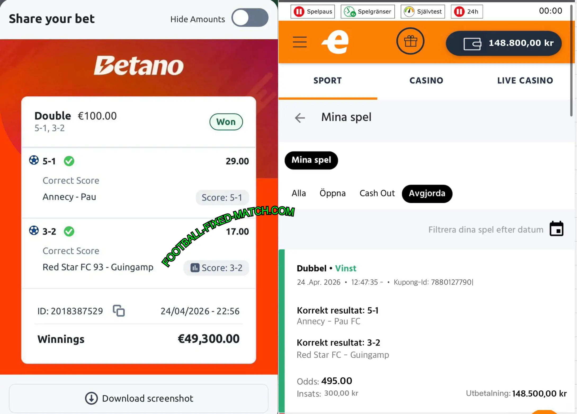Click the 24h pause button

pos(467,12)
